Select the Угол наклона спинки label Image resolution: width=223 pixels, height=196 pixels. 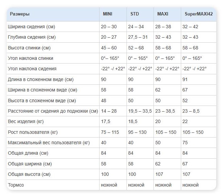(31, 58)
